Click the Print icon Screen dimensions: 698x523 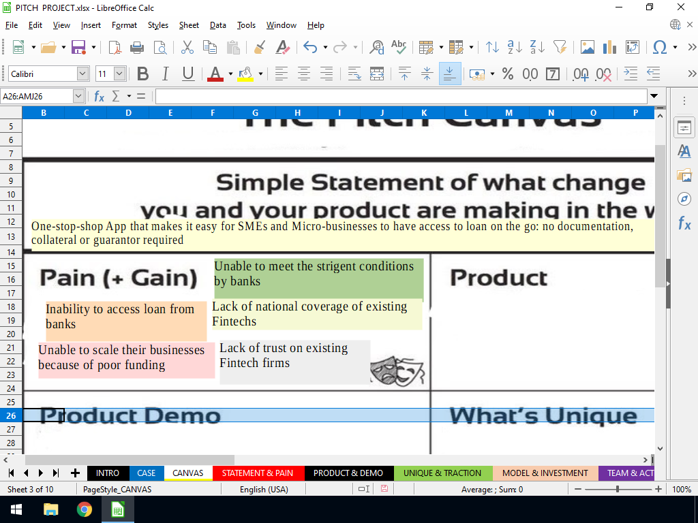click(136, 47)
